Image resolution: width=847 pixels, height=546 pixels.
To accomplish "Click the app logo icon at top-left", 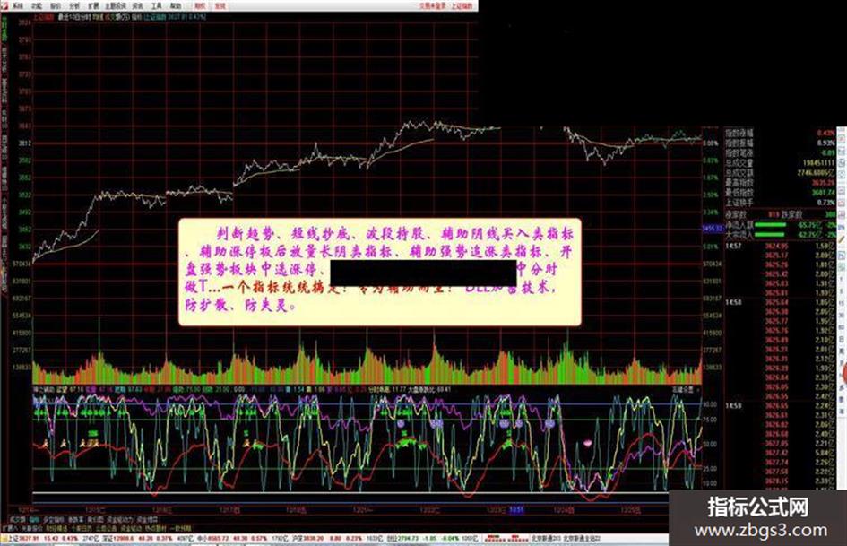I will coord(4,6).
